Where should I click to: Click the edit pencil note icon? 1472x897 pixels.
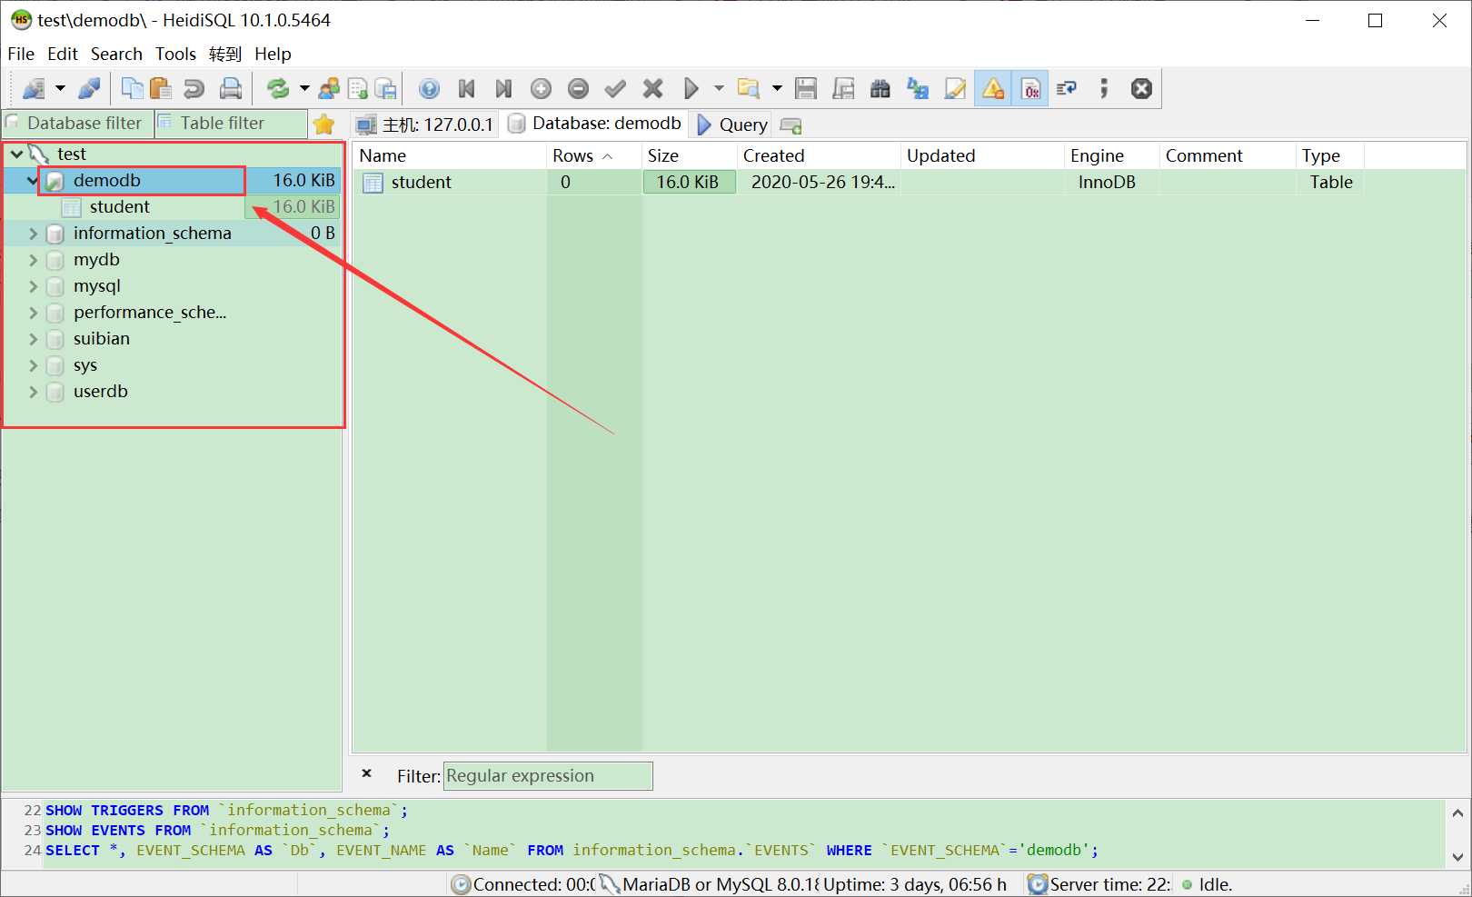(x=955, y=88)
